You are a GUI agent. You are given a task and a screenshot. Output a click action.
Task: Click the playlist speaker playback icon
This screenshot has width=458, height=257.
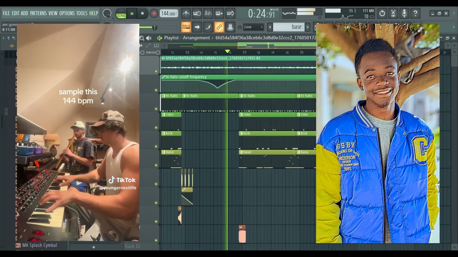149,38
